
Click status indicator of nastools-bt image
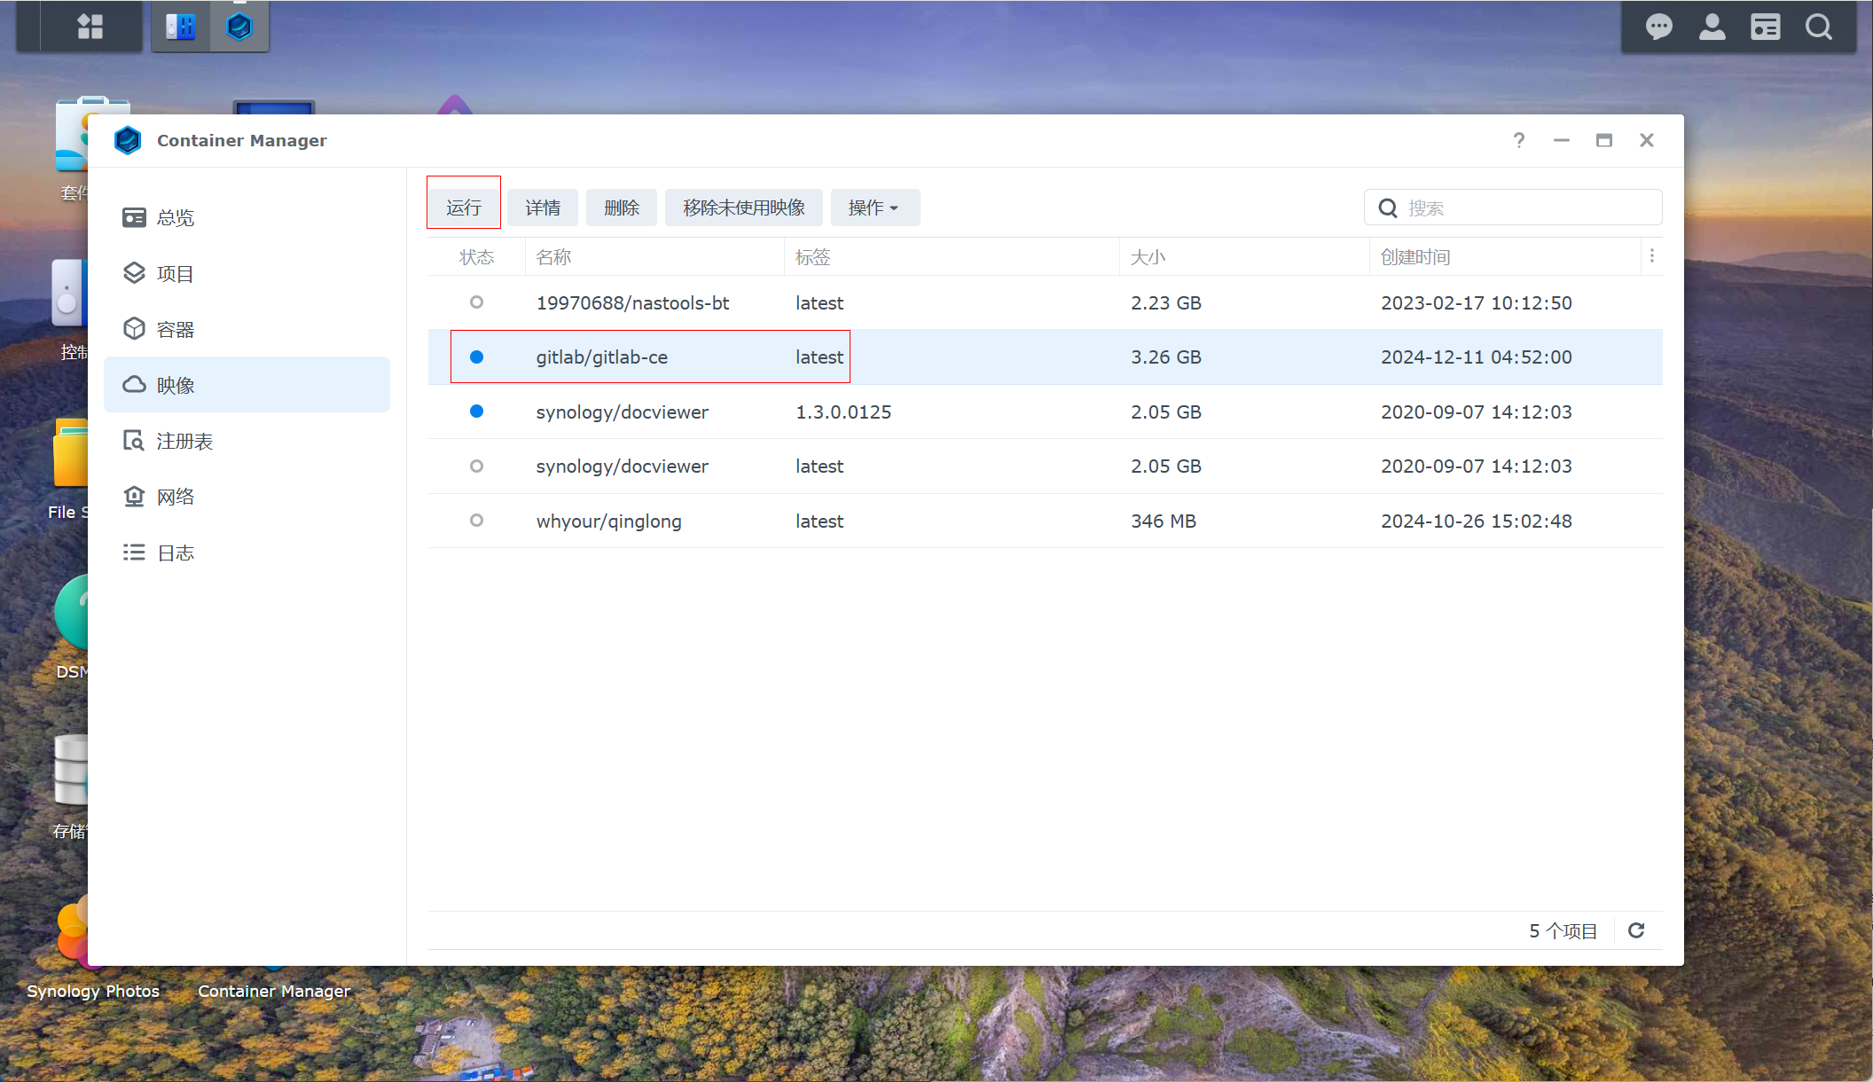click(476, 302)
